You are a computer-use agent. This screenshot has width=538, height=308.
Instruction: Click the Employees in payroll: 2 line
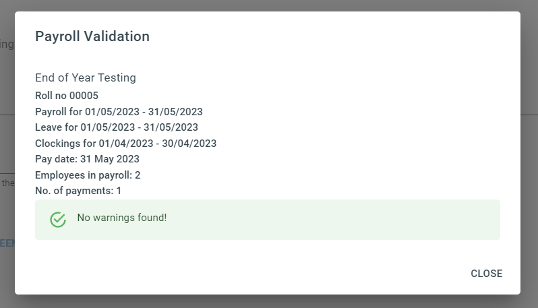tap(88, 175)
